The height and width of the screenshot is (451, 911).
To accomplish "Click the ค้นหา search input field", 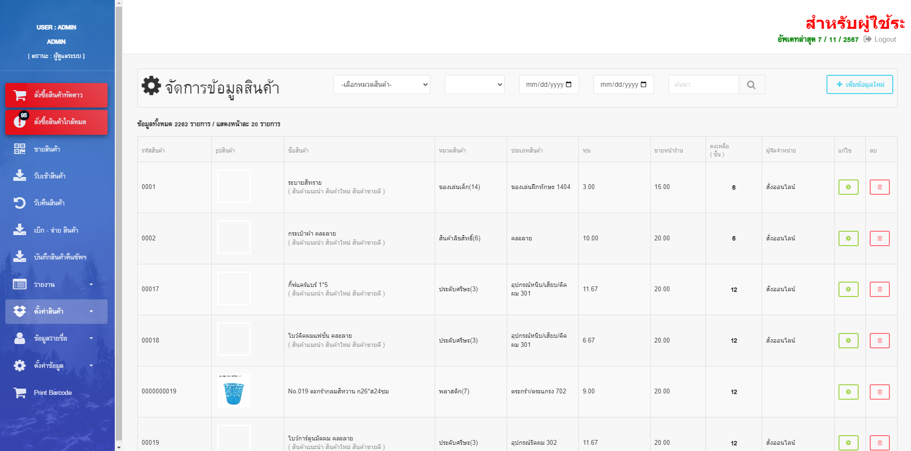I will [x=703, y=84].
